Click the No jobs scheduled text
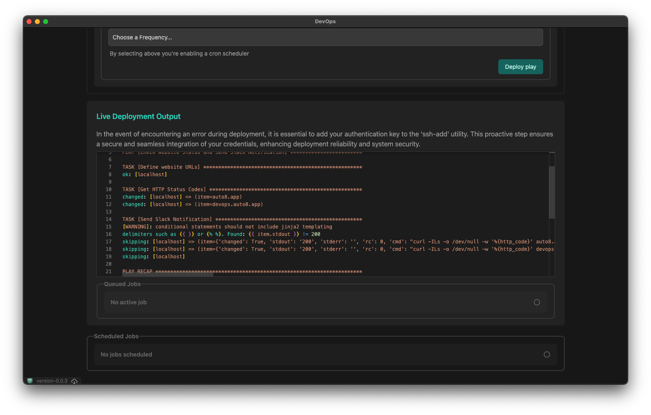651x415 pixels. tap(127, 354)
